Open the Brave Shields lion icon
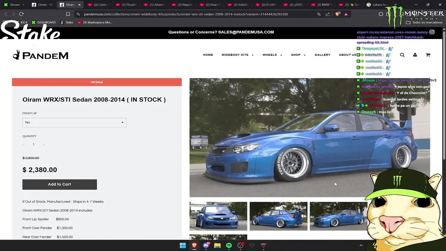This screenshot has height=251, width=446. [337, 14]
